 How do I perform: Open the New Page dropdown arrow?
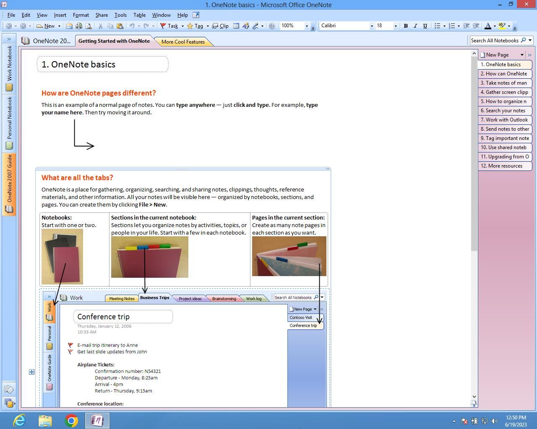point(522,55)
